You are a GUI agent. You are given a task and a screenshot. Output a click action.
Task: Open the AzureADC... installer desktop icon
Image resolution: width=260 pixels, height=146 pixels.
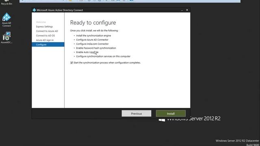coord(6,37)
